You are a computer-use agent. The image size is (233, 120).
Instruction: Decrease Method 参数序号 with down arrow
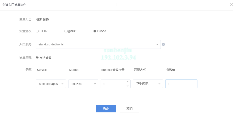(x=128, y=86)
